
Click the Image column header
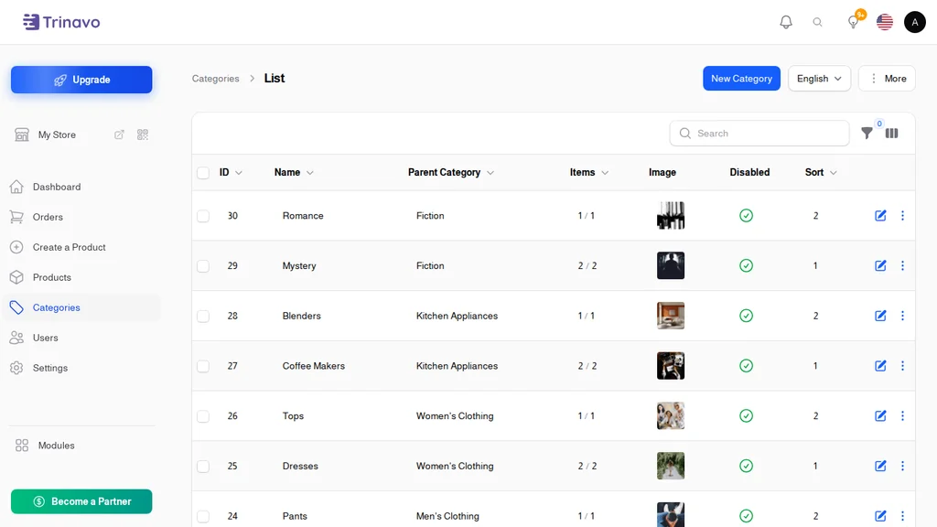(x=662, y=172)
